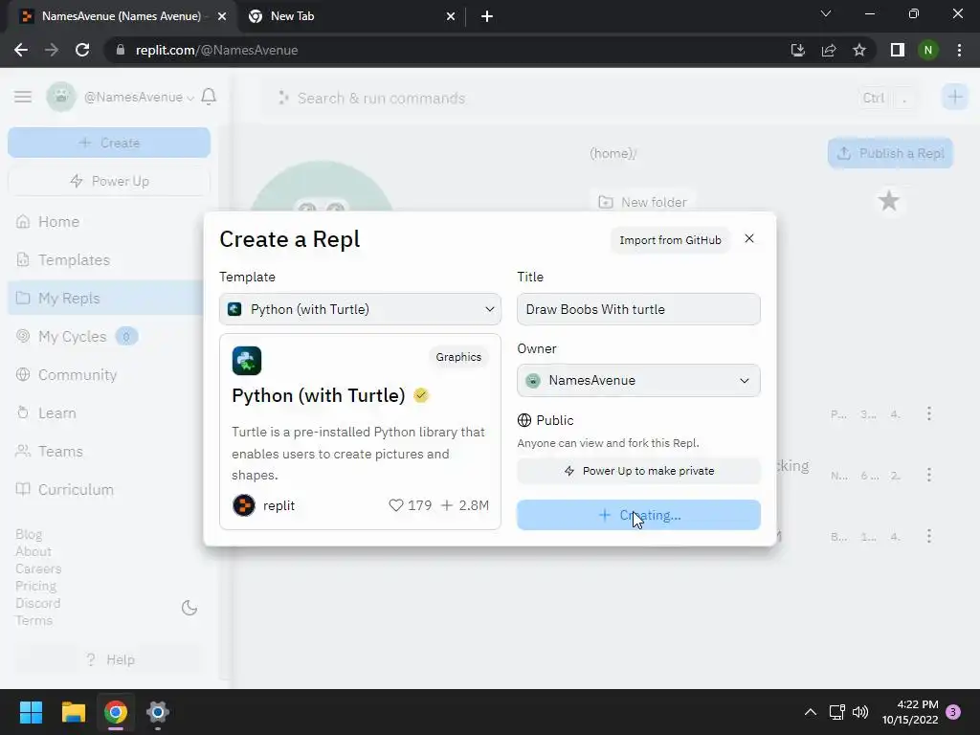This screenshot has height=735, width=980.
Task: Click the Help button in sidebar
Action: [x=109, y=659]
